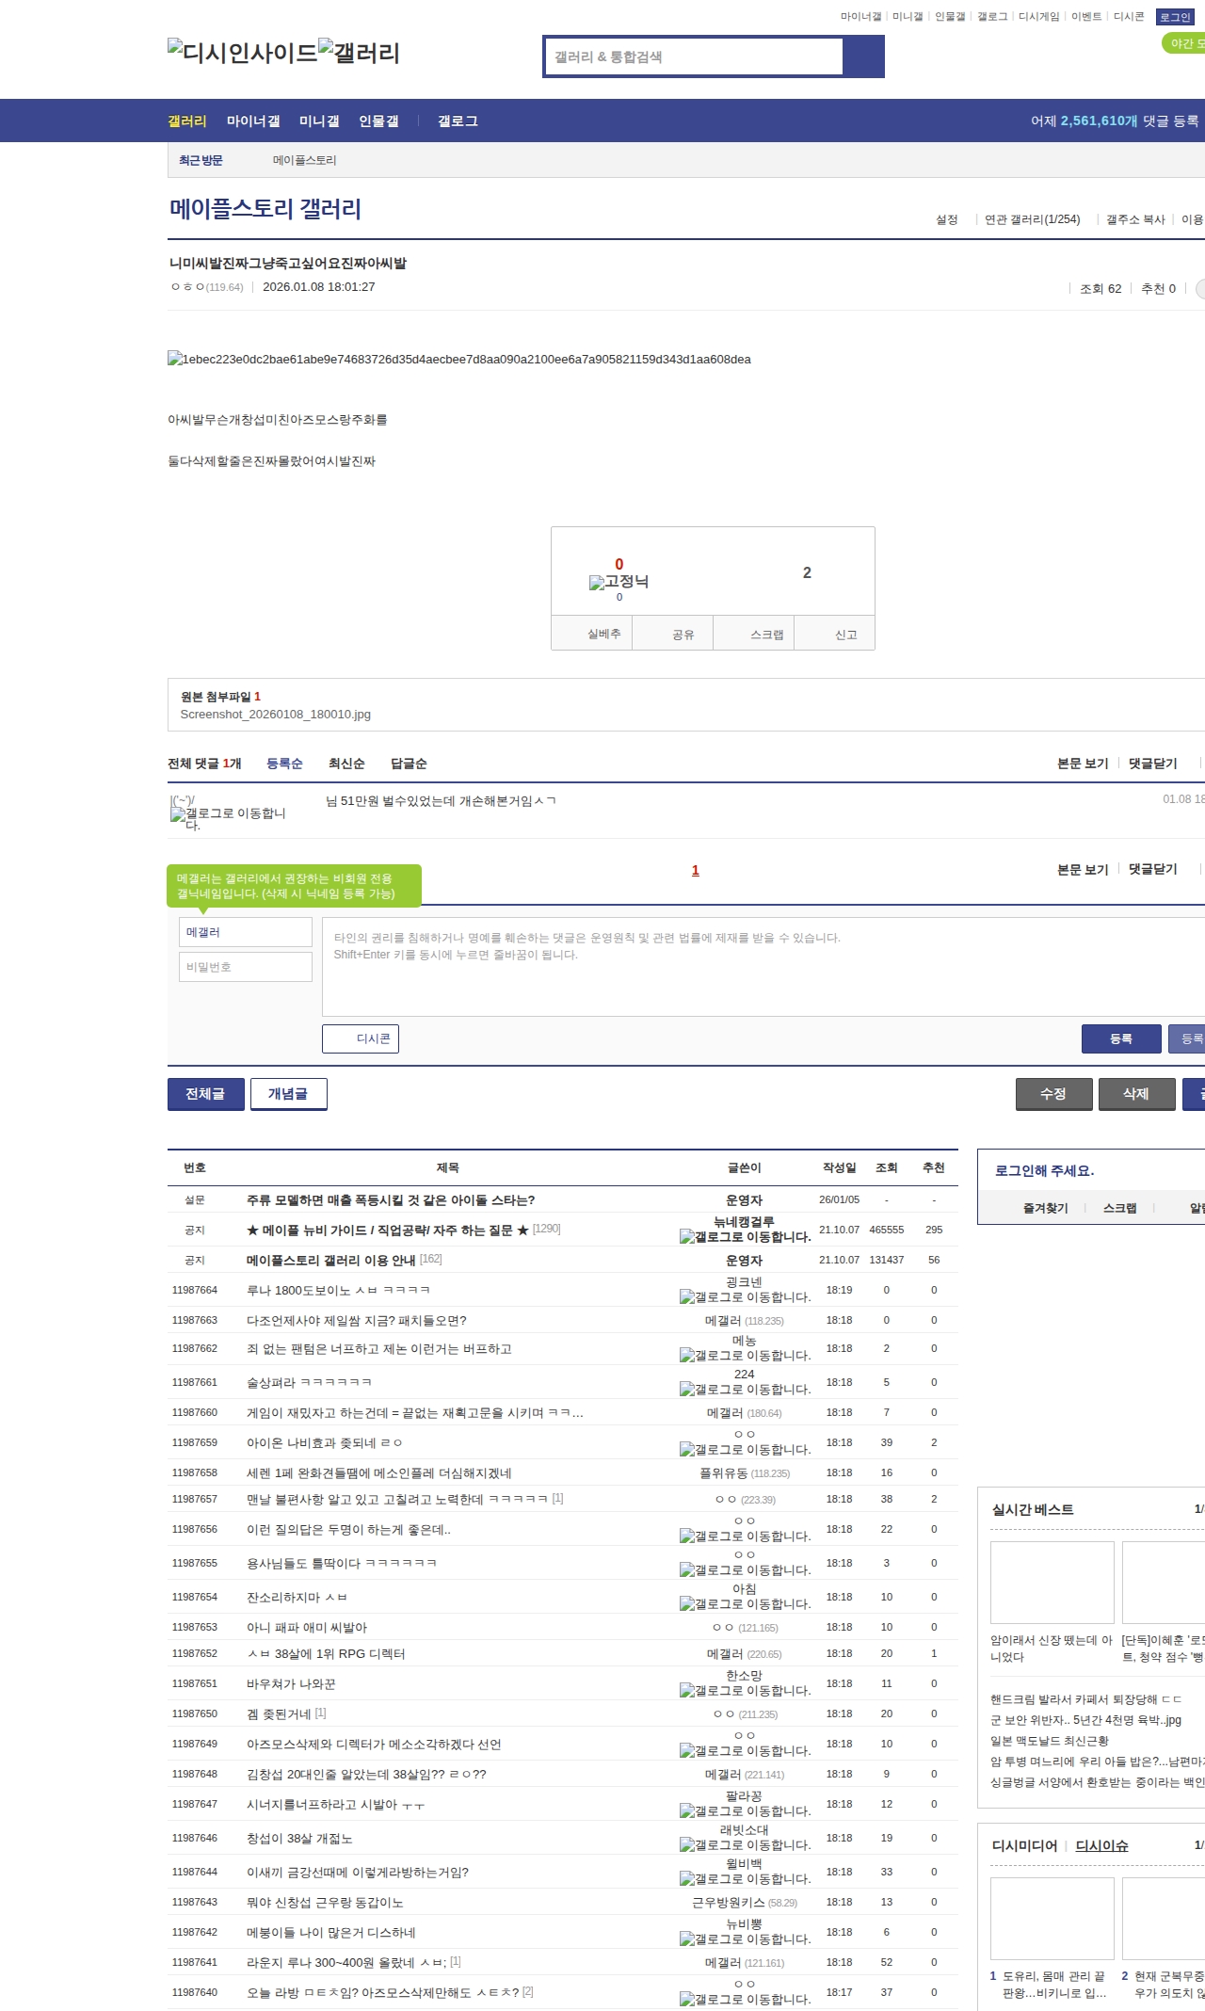Click the 디시인사이드 logo image
Viewport: 1205px width, 2011px height.
[243, 53]
